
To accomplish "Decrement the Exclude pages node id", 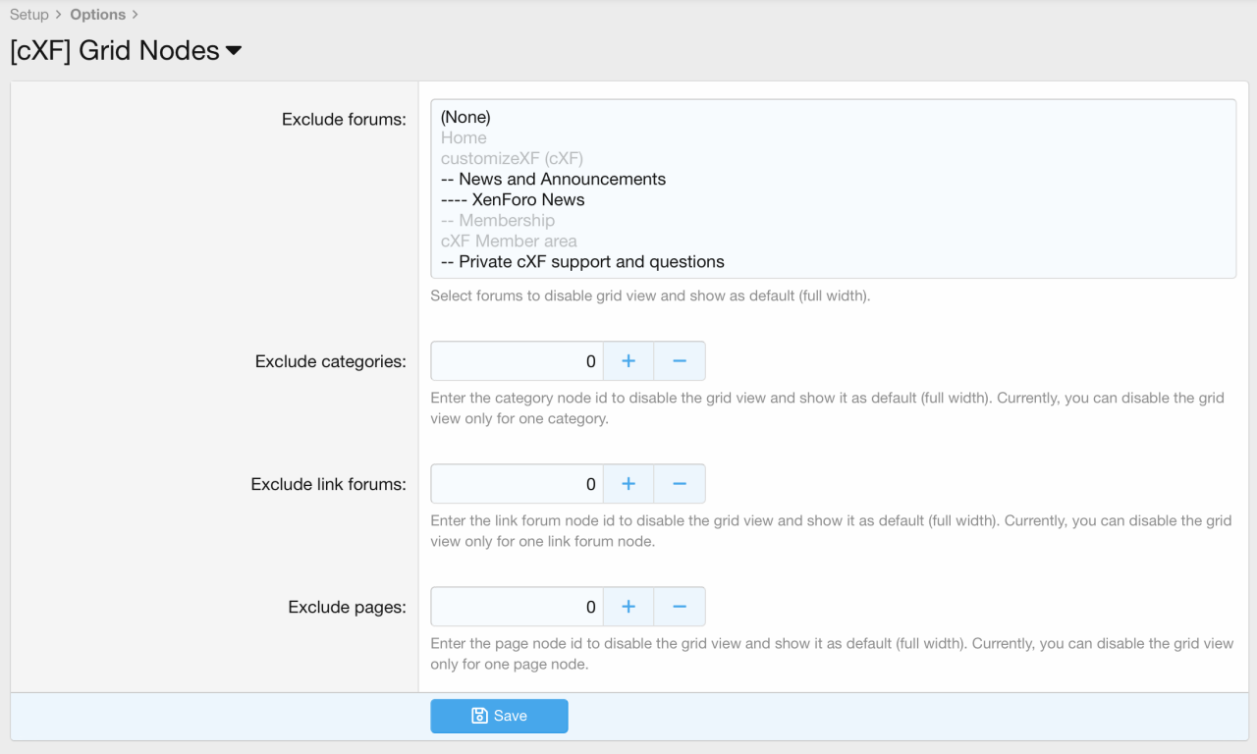I will 680,607.
